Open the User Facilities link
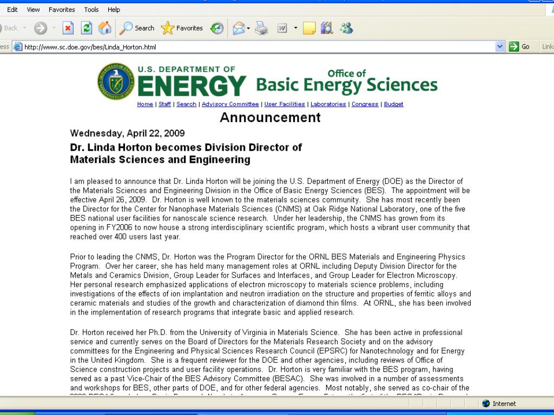554x415 pixels. pyautogui.click(x=285, y=104)
